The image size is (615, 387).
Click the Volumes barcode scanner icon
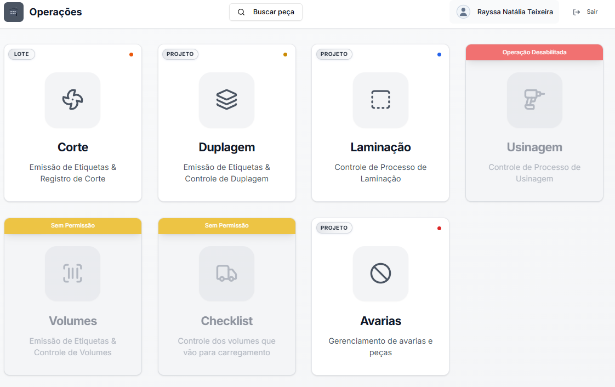tap(72, 273)
